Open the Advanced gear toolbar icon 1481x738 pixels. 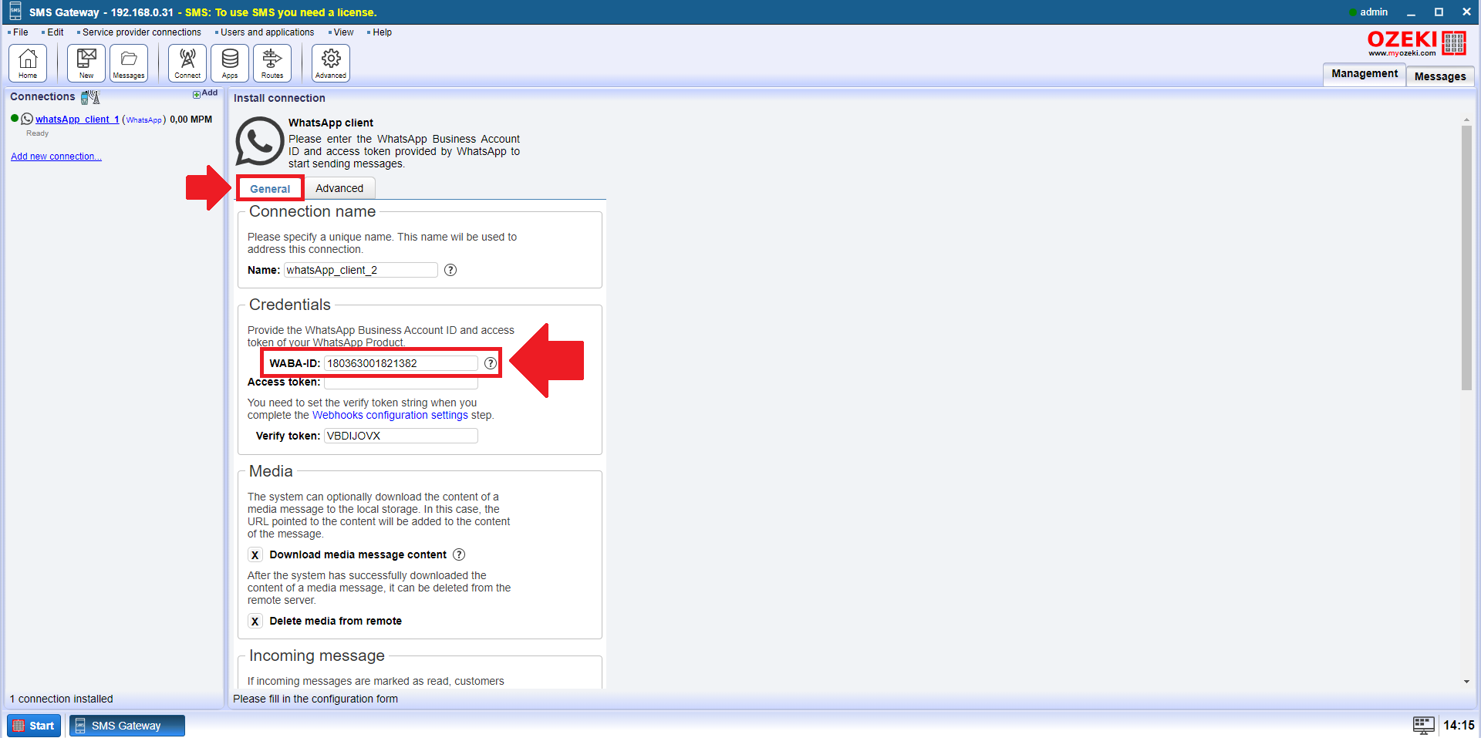tap(331, 62)
